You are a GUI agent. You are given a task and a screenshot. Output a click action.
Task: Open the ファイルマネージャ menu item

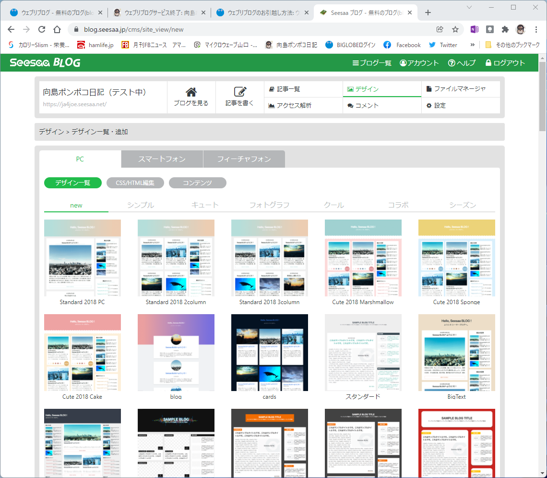(x=461, y=89)
